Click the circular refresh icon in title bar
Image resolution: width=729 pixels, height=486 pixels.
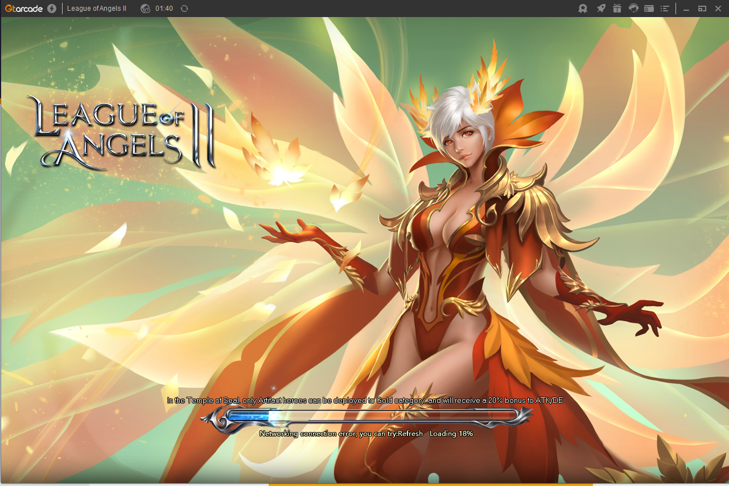(x=184, y=9)
